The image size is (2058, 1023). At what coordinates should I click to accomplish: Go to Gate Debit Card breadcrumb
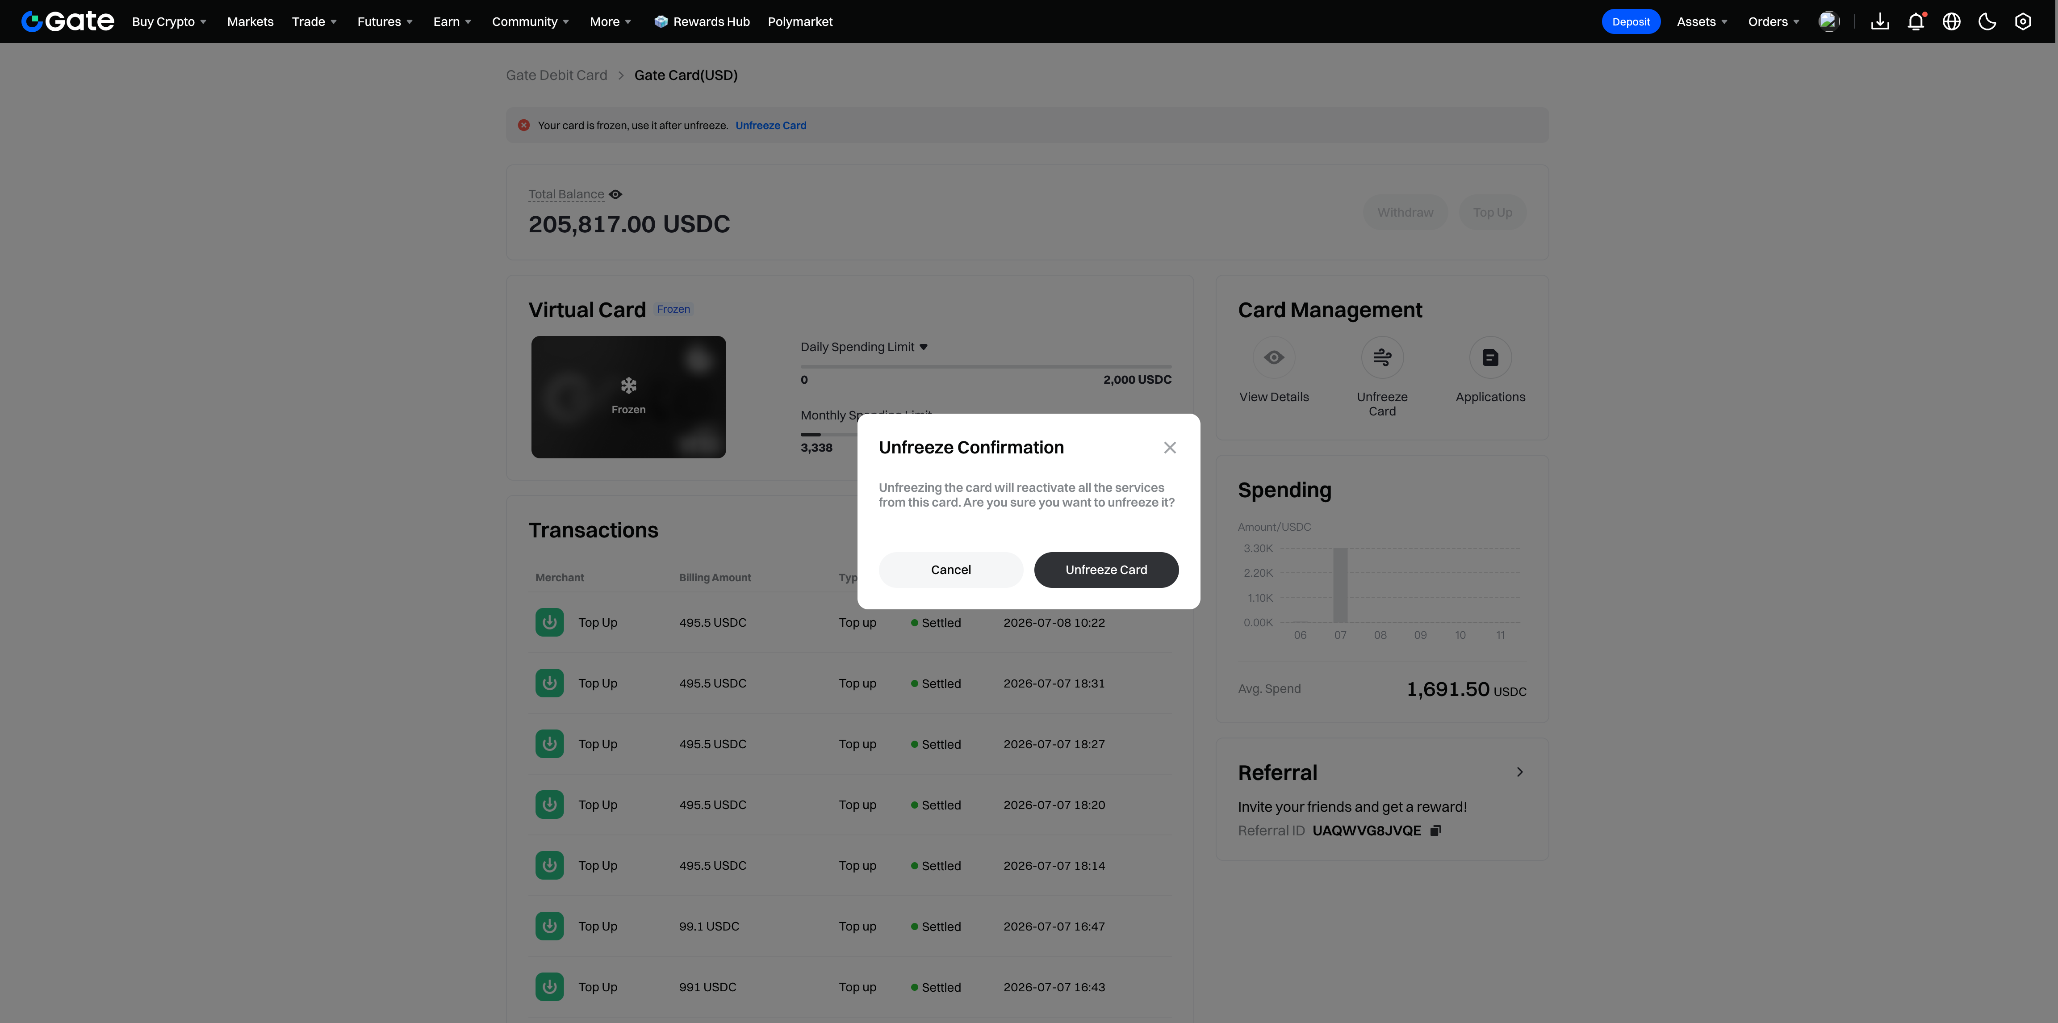(x=557, y=75)
